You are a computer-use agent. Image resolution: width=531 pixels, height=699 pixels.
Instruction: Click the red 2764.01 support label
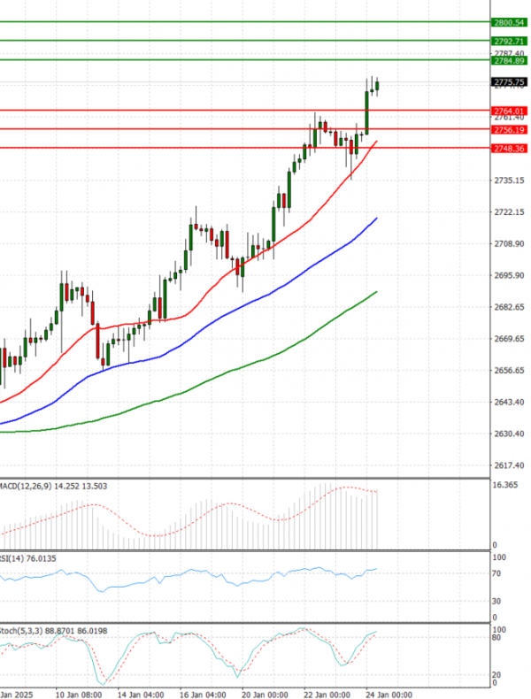[509, 111]
